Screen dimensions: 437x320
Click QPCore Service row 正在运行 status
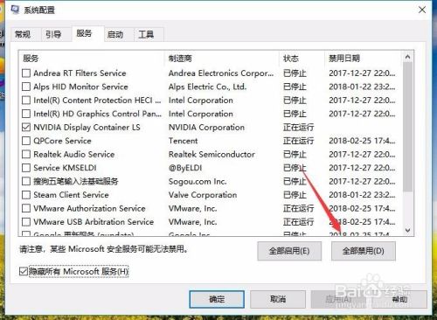tap(298, 141)
